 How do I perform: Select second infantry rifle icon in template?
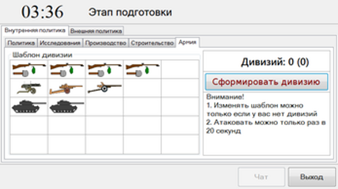click(67, 69)
